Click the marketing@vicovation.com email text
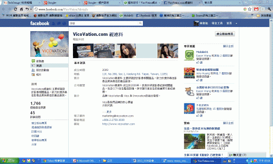Image resolution: width=273 pixels, height=164 pixels. point(118,116)
